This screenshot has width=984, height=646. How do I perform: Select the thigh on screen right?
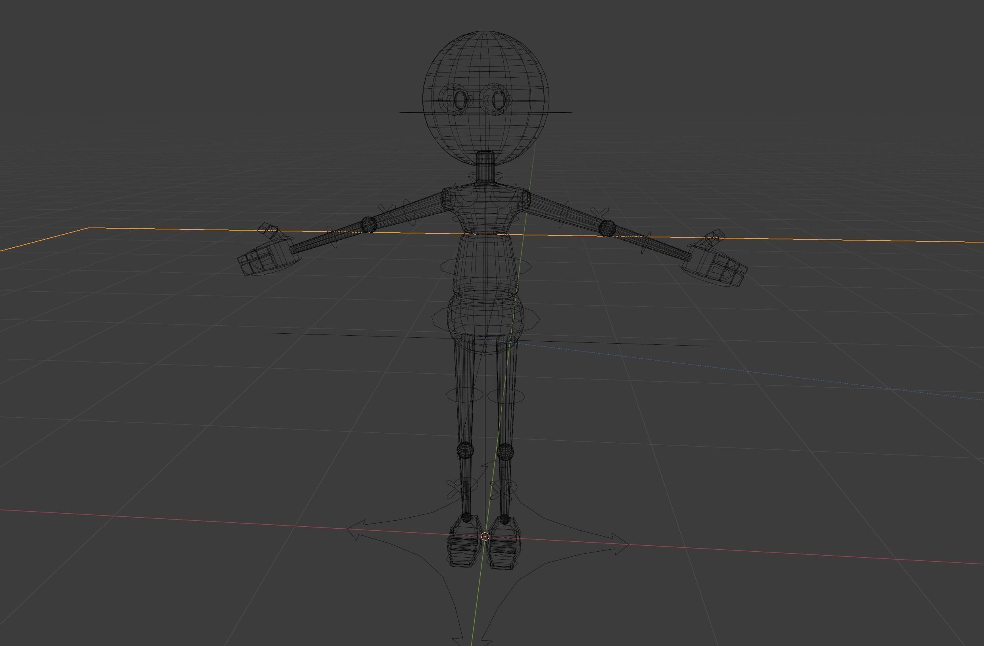[506, 392]
